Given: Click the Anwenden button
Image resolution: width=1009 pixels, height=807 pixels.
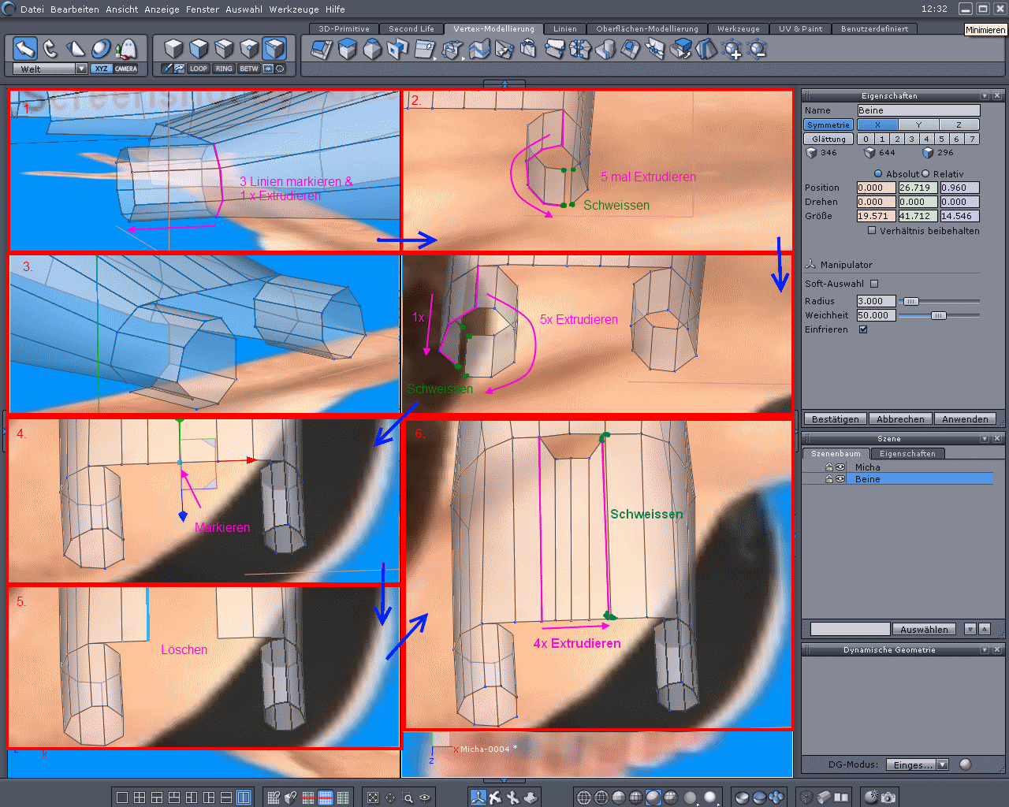Looking at the screenshot, I should [965, 419].
